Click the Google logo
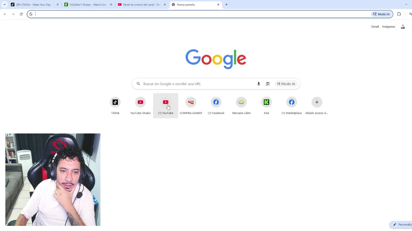The height and width of the screenshot is (231, 412). coord(216,59)
